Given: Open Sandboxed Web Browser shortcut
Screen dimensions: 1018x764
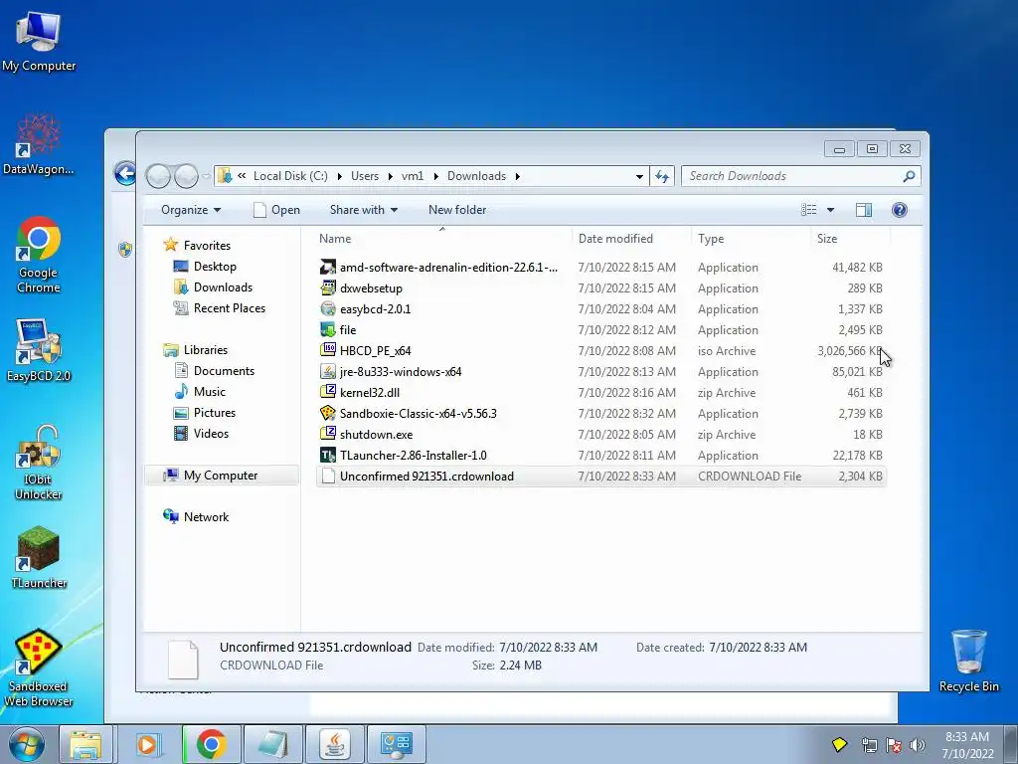Looking at the screenshot, I should [x=39, y=668].
